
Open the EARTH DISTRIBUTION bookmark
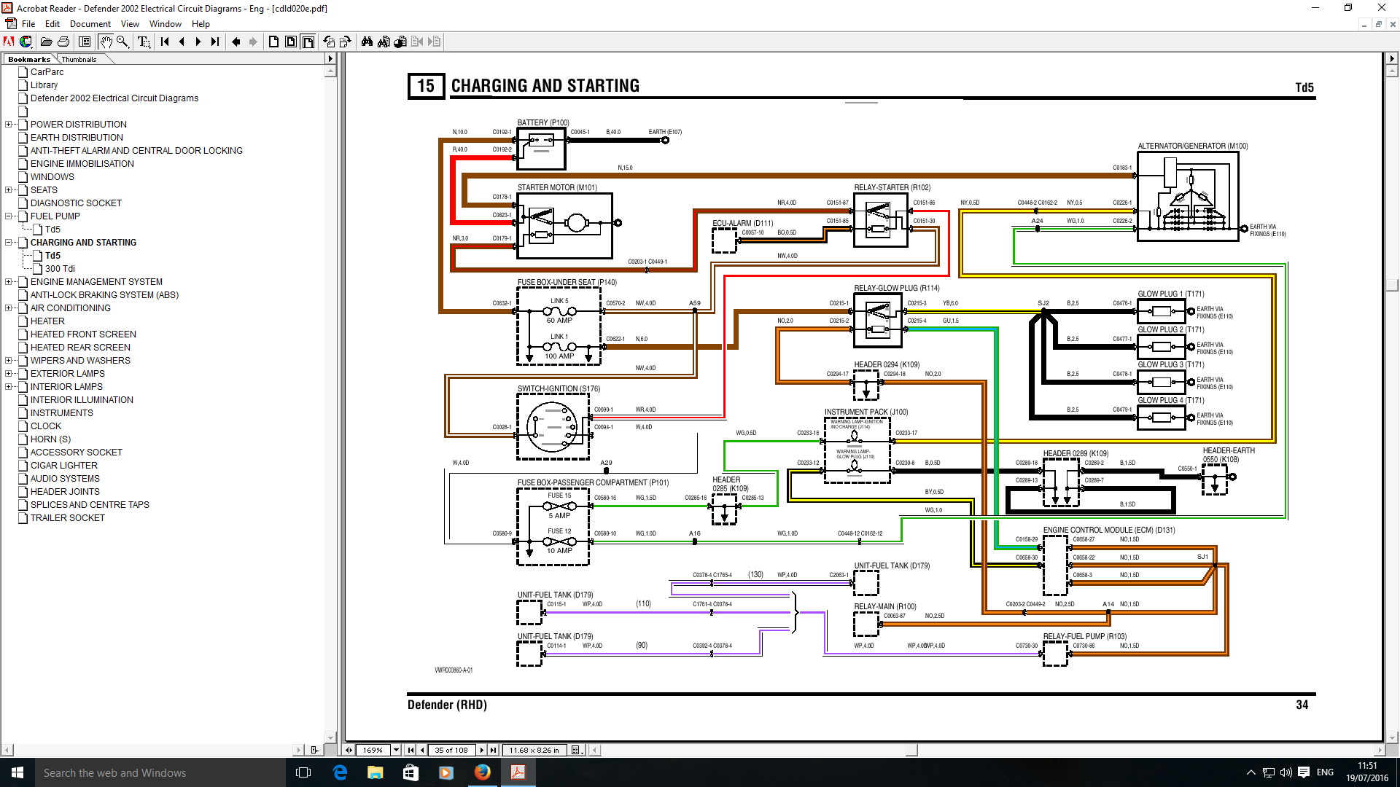pyautogui.click(x=77, y=138)
